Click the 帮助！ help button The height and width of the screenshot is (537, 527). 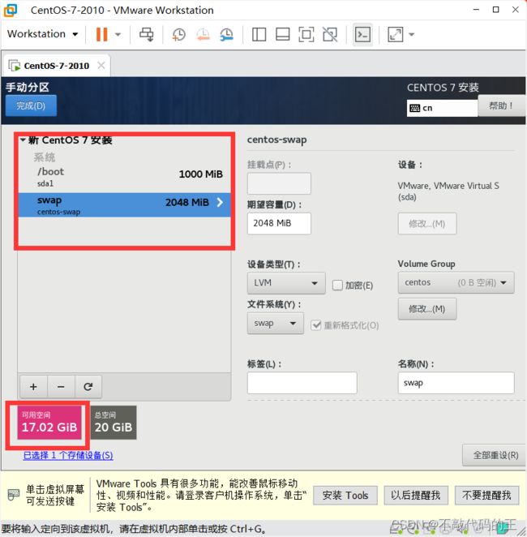click(501, 105)
